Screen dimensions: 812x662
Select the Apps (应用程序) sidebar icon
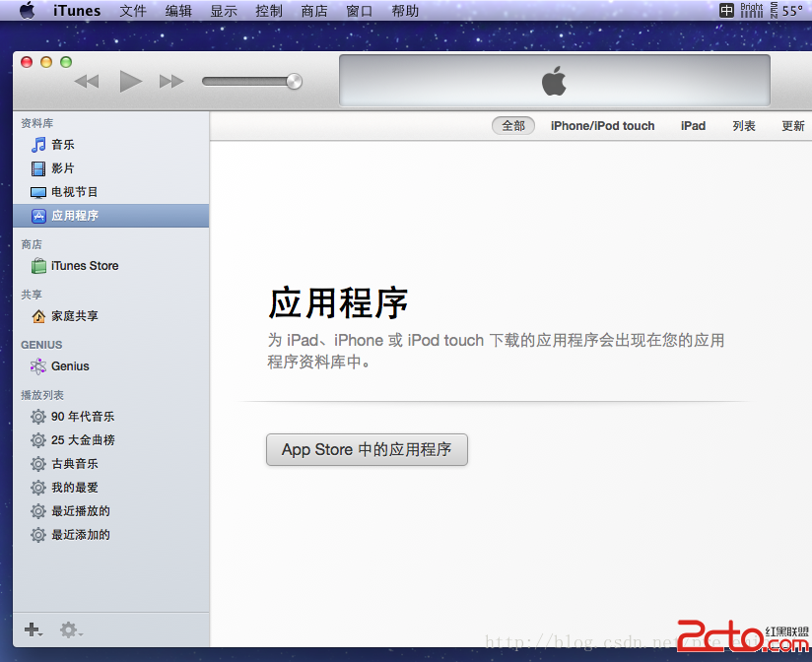38,216
